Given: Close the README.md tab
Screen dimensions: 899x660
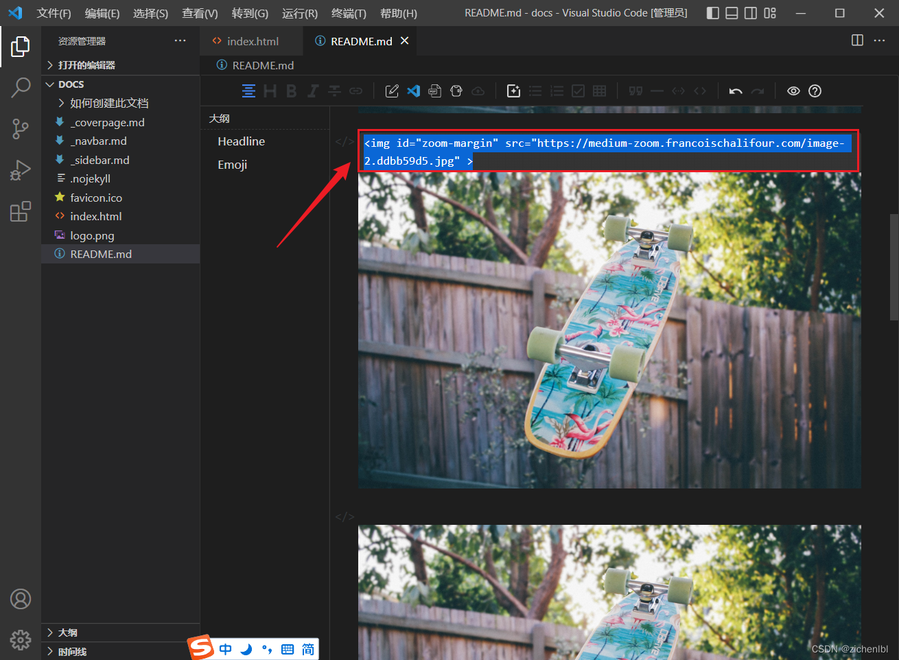Looking at the screenshot, I should pyautogui.click(x=405, y=41).
